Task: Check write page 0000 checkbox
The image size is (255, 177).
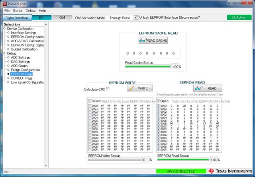Action: tap(90, 106)
